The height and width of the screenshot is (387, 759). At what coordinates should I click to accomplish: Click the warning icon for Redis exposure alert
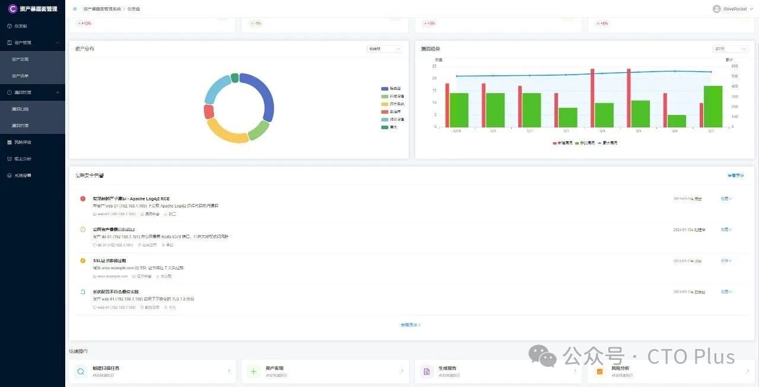82,229
